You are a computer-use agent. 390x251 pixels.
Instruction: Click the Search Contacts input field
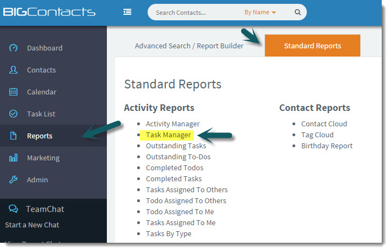click(197, 13)
